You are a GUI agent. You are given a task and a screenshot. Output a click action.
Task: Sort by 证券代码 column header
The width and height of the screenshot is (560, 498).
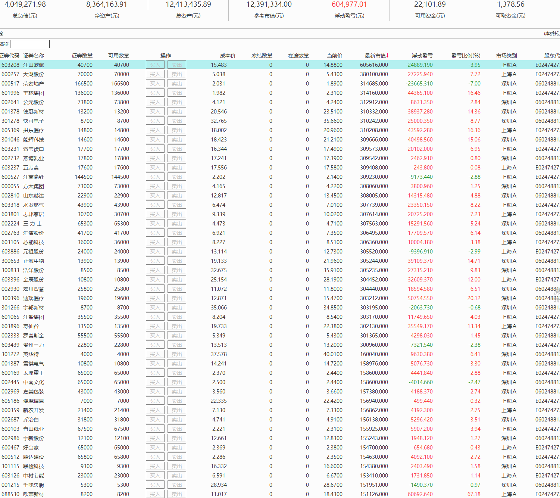[x=10, y=56]
